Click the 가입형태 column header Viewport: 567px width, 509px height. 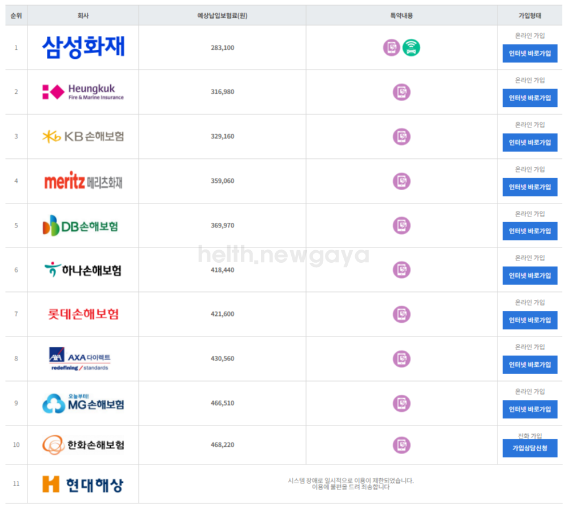tap(530, 15)
